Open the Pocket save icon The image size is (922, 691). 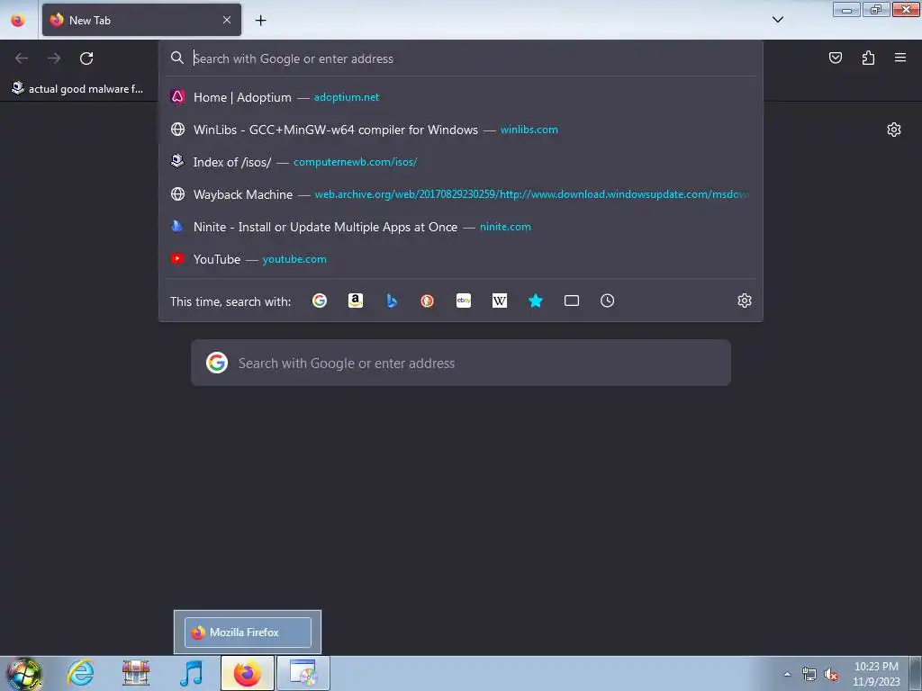pyautogui.click(x=836, y=58)
